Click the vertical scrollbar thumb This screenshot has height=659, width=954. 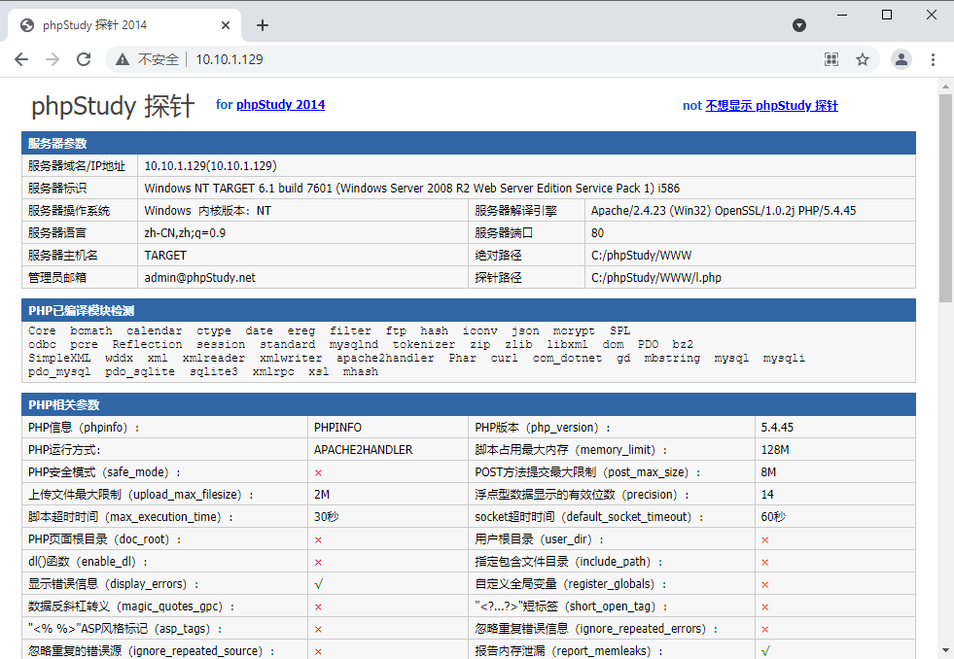point(945,198)
